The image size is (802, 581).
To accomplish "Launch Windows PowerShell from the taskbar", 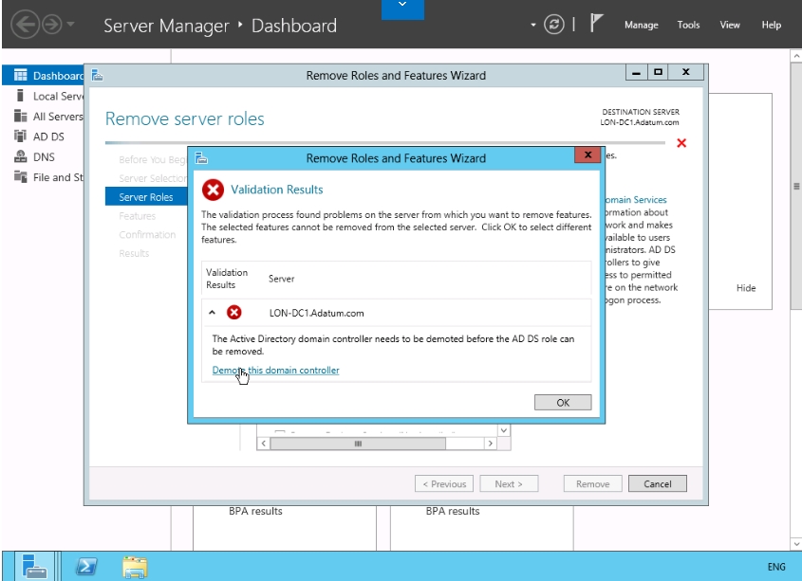I will point(86,566).
